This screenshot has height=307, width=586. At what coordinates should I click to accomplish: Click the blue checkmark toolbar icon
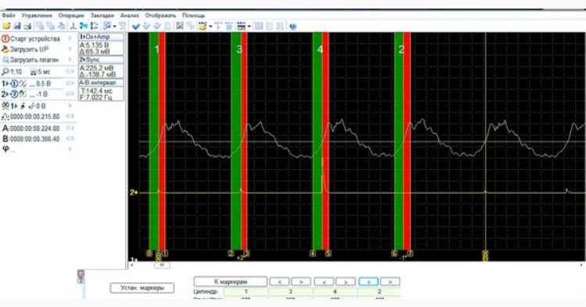136,26
